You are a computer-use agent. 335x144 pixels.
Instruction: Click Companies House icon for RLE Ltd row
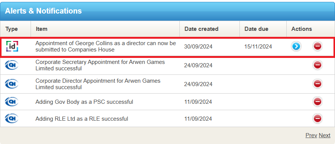coord(12,118)
